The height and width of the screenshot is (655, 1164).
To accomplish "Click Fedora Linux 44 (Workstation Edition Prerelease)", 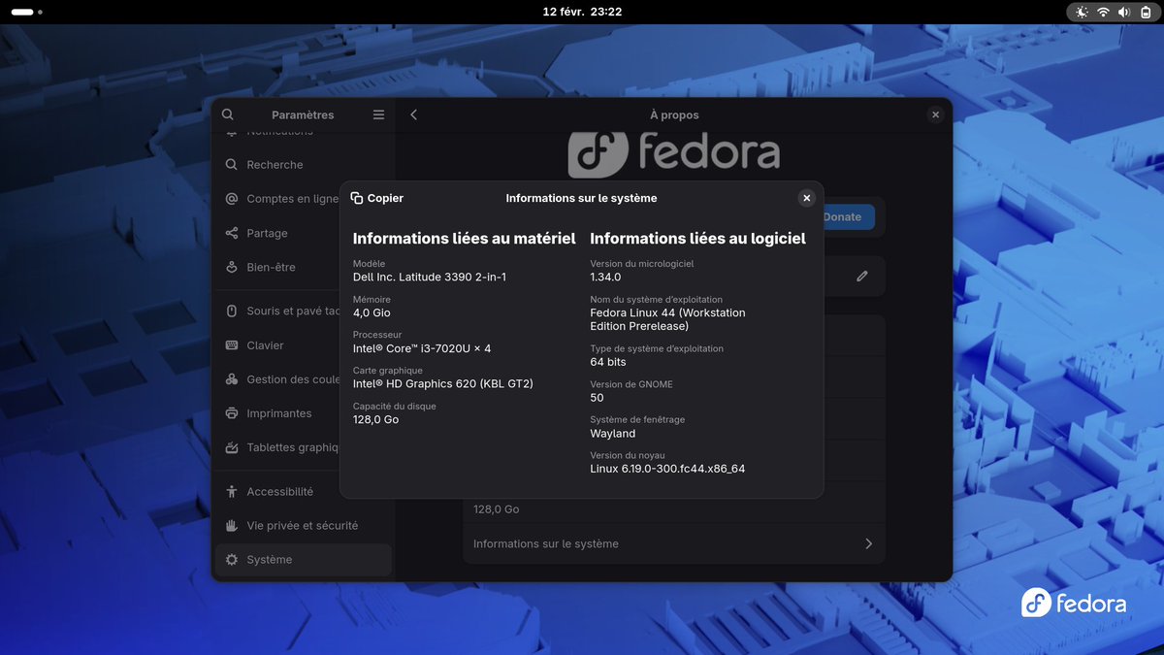I will coord(668,319).
